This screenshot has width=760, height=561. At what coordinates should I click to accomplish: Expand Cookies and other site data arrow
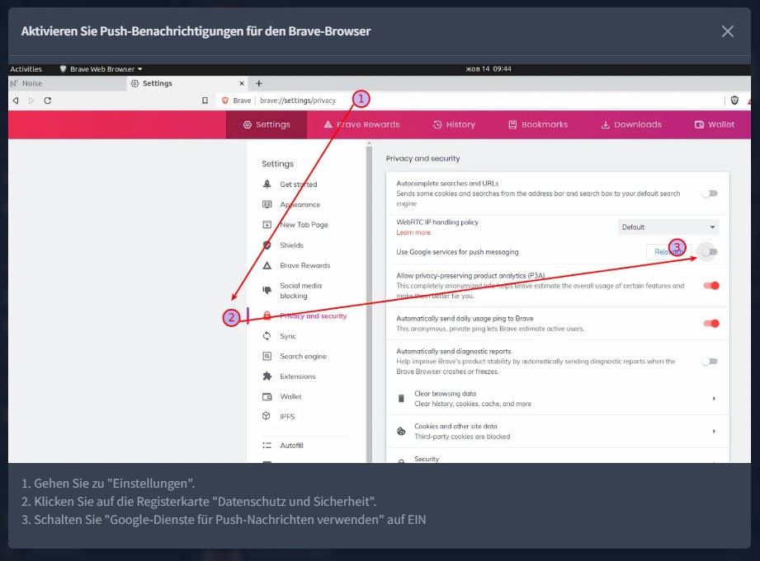(x=714, y=431)
